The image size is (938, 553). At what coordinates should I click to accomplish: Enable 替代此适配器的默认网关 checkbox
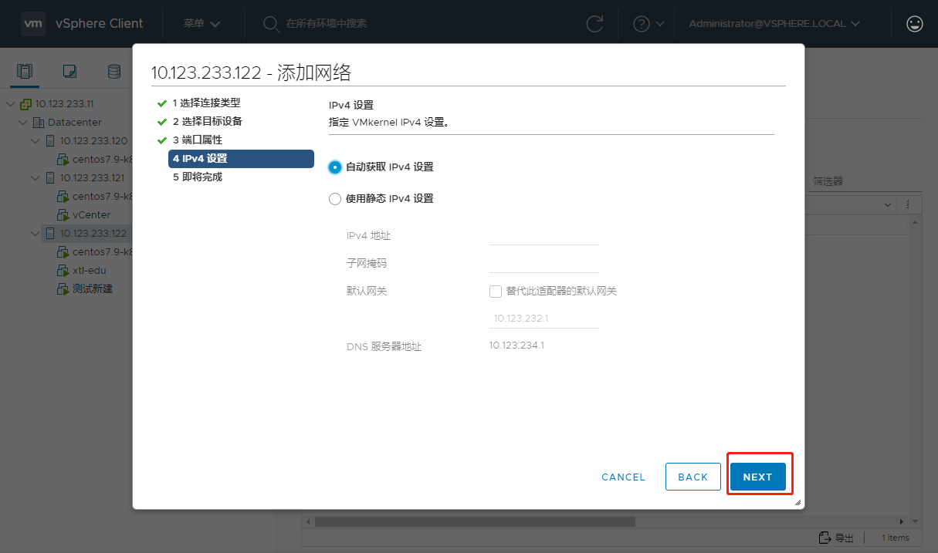(496, 292)
